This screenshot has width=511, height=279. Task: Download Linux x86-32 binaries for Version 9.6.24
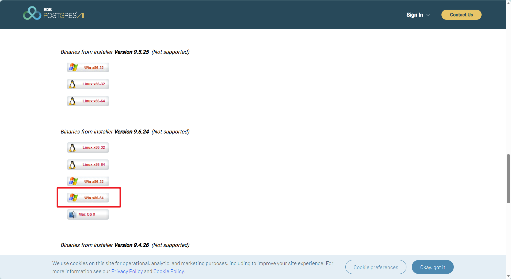point(88,147)
